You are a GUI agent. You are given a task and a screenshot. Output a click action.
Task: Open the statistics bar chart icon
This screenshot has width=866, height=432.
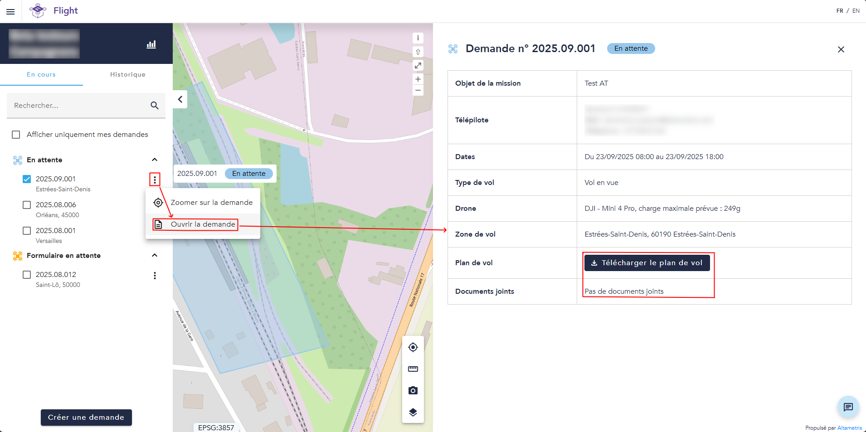point(151,44)
